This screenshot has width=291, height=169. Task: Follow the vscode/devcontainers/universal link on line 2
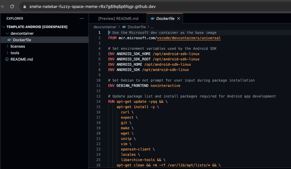(189, 38)
